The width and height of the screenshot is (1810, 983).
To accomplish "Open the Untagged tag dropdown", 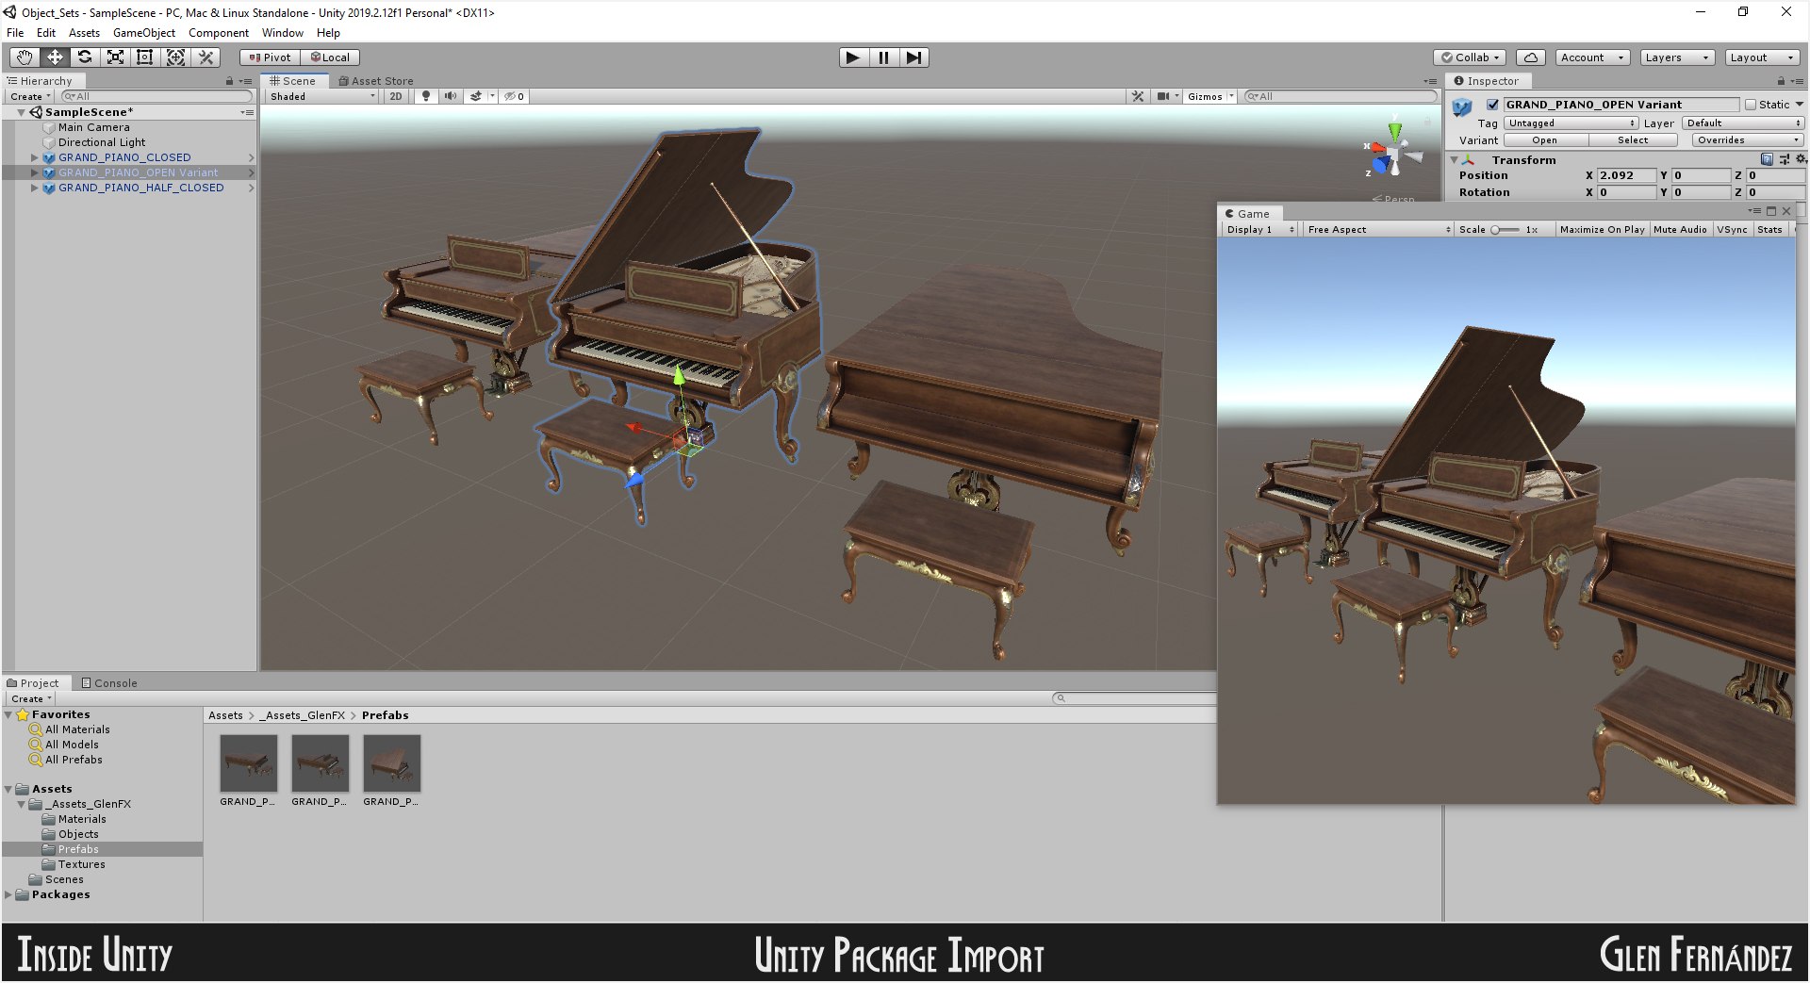I will pyautogui.click(x=1571, y=123).
